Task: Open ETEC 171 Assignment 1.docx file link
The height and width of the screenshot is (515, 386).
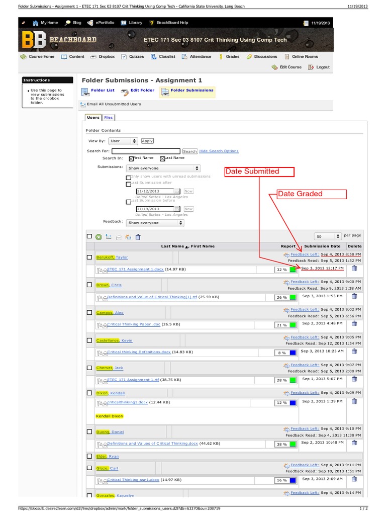Action: 135,269
